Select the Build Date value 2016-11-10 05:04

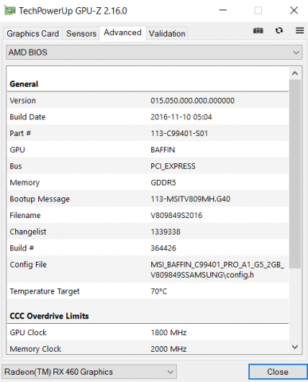[181, 117]
